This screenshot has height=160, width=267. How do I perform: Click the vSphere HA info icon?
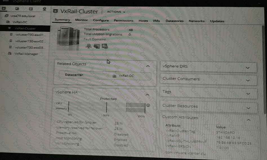pyautogui.click(x=148, y=105)
